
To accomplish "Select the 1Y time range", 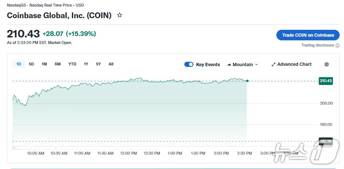I will pos(86,64).
